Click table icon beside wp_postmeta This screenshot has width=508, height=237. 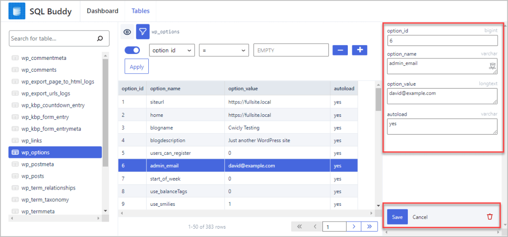15,164
